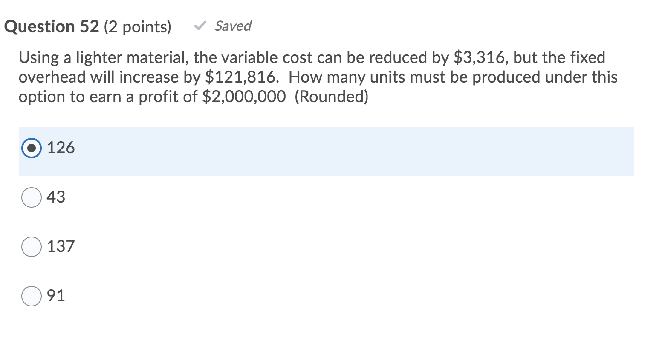Select the answer option 137
This screenshot has height=337, width=665.
(31, 246)
